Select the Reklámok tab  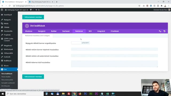pos(79,31)
